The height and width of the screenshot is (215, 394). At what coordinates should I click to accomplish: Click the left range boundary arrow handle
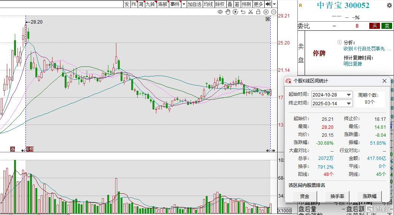click(x=23, y=150)
